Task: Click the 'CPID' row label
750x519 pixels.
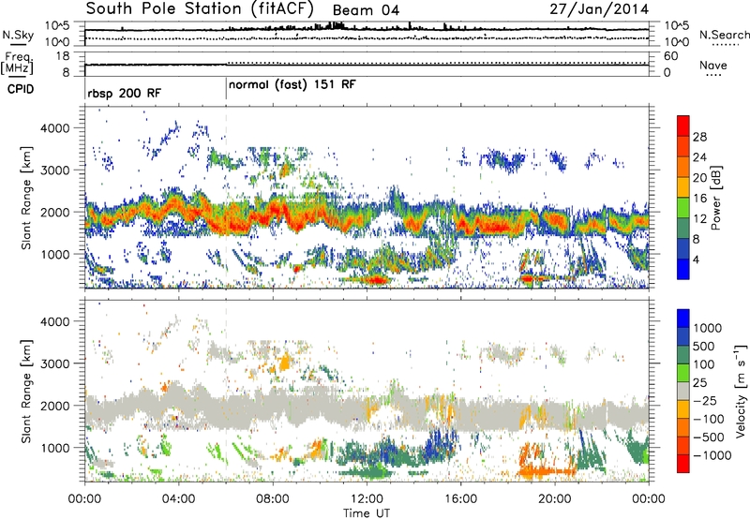Action: [21, 89]
